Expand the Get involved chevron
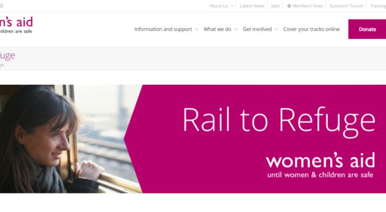Image resolution: width=386 pixels, height=212 pixels. (276, 29)
